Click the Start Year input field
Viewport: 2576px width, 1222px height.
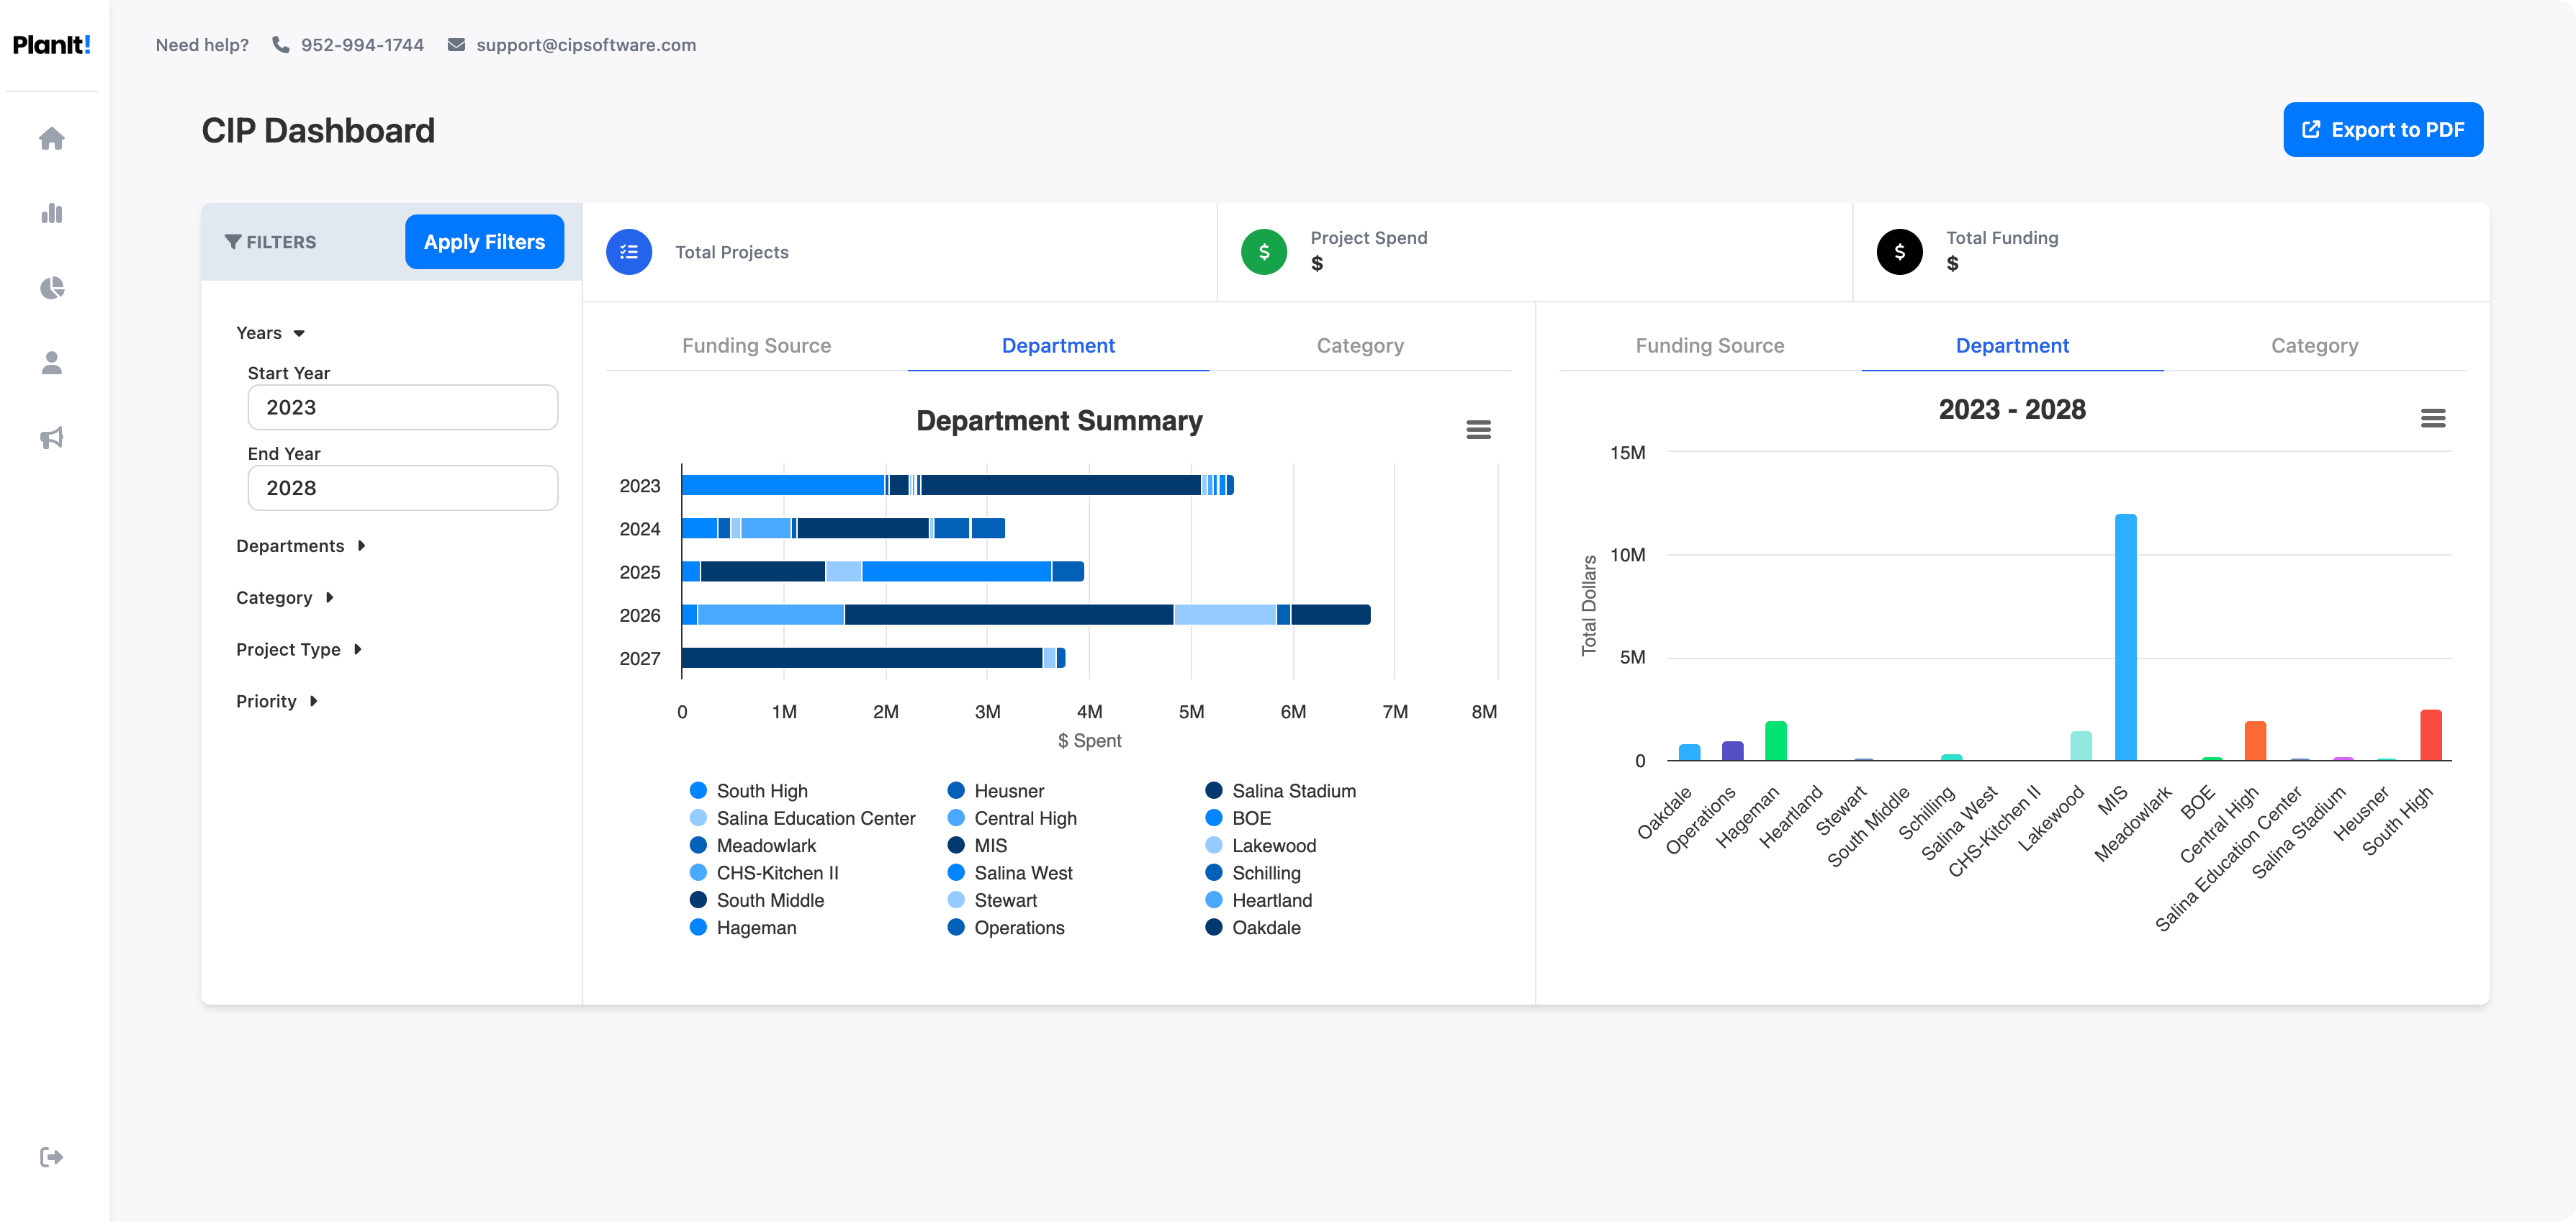(402, 407)
